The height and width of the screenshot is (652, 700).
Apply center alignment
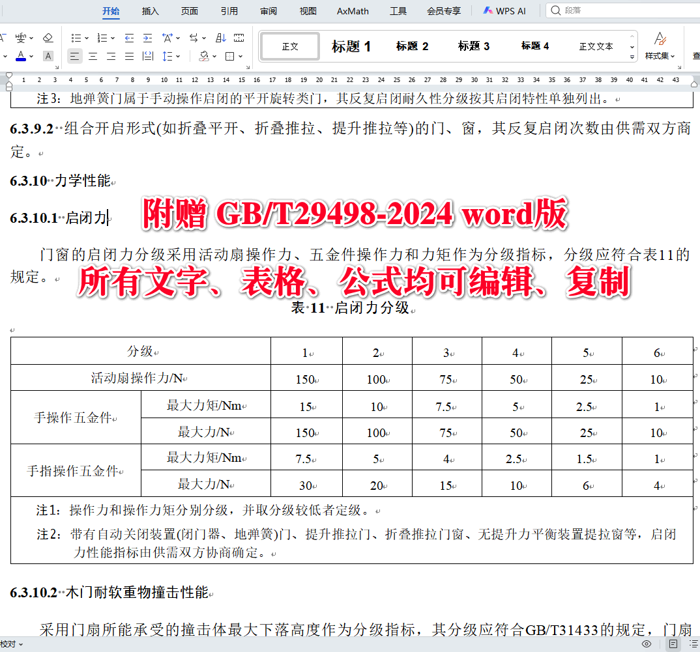click(x=93, y=57)
